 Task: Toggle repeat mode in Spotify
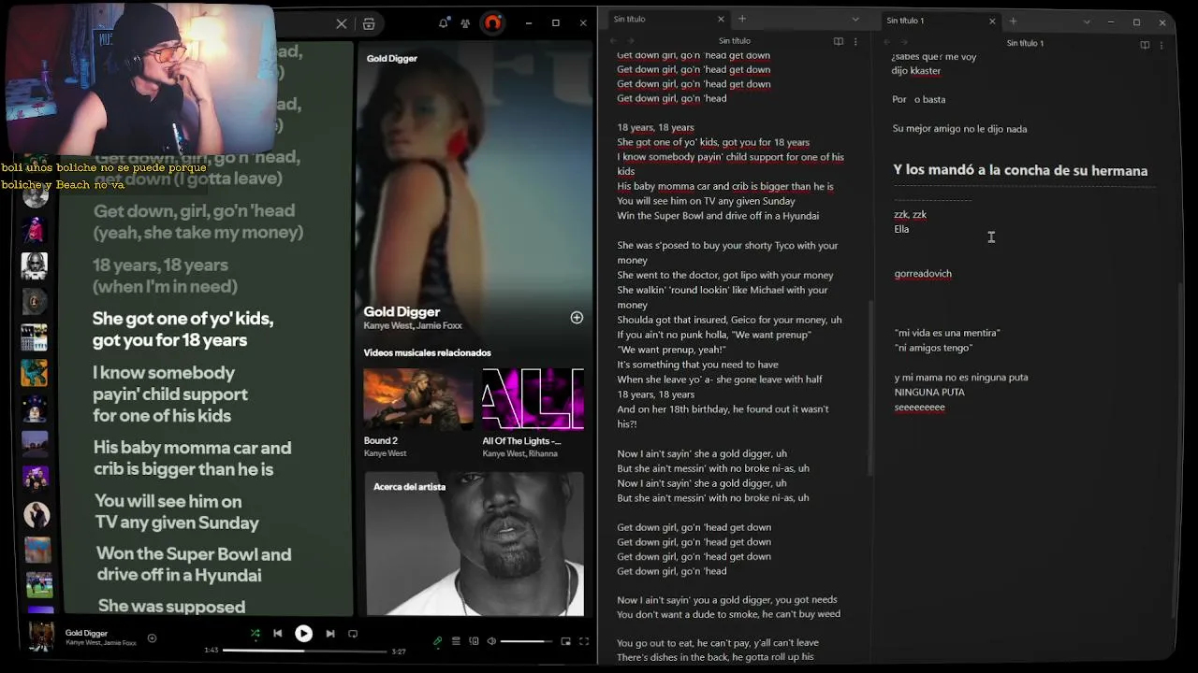tap(353, 634)
